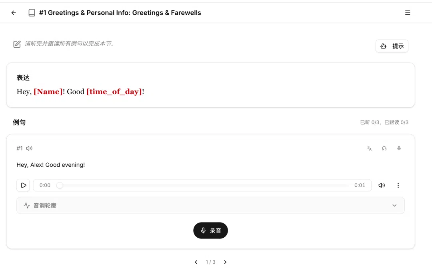Go to previous example sentence
This screenshot has height=272, width=432.
196,262
